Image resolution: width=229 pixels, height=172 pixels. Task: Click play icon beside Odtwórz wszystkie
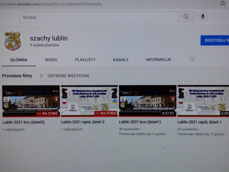pos(42,76)
